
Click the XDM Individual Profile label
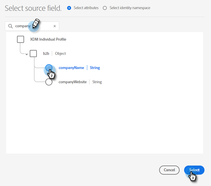point(48,39)
